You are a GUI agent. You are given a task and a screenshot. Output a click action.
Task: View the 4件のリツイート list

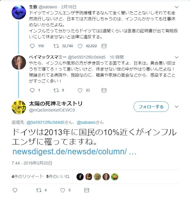pos(27,177)
